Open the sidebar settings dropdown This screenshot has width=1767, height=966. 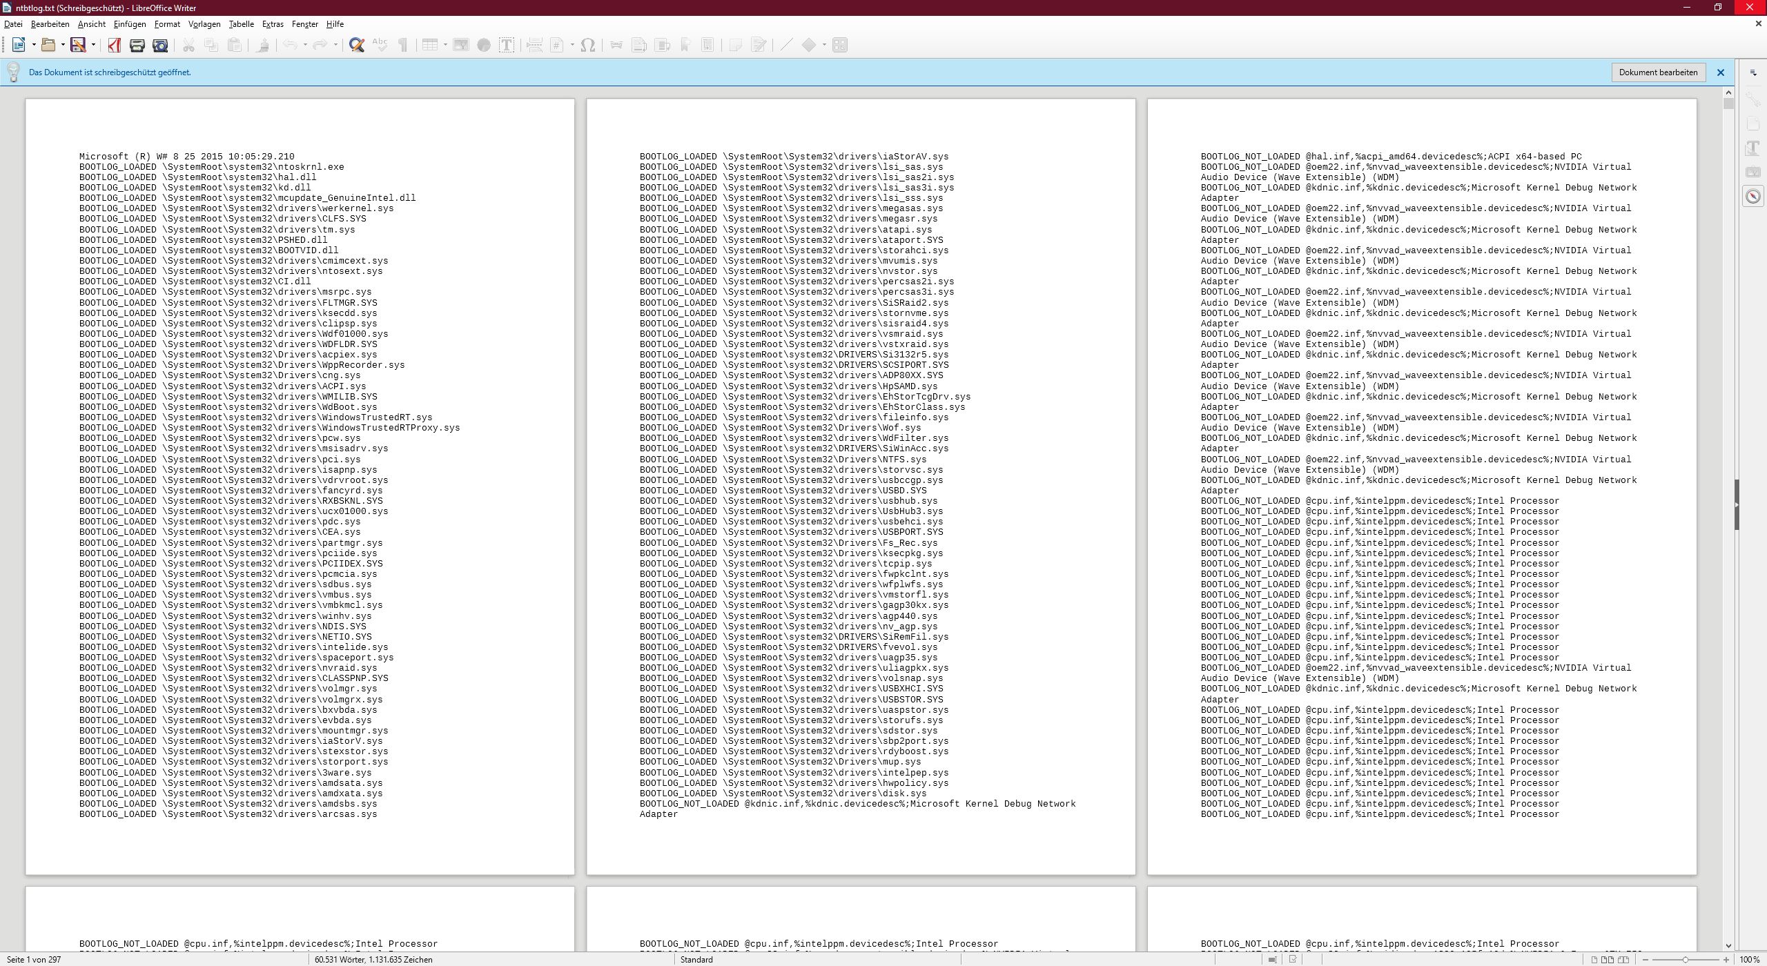pyautogui.click(x=1753, y=72)
